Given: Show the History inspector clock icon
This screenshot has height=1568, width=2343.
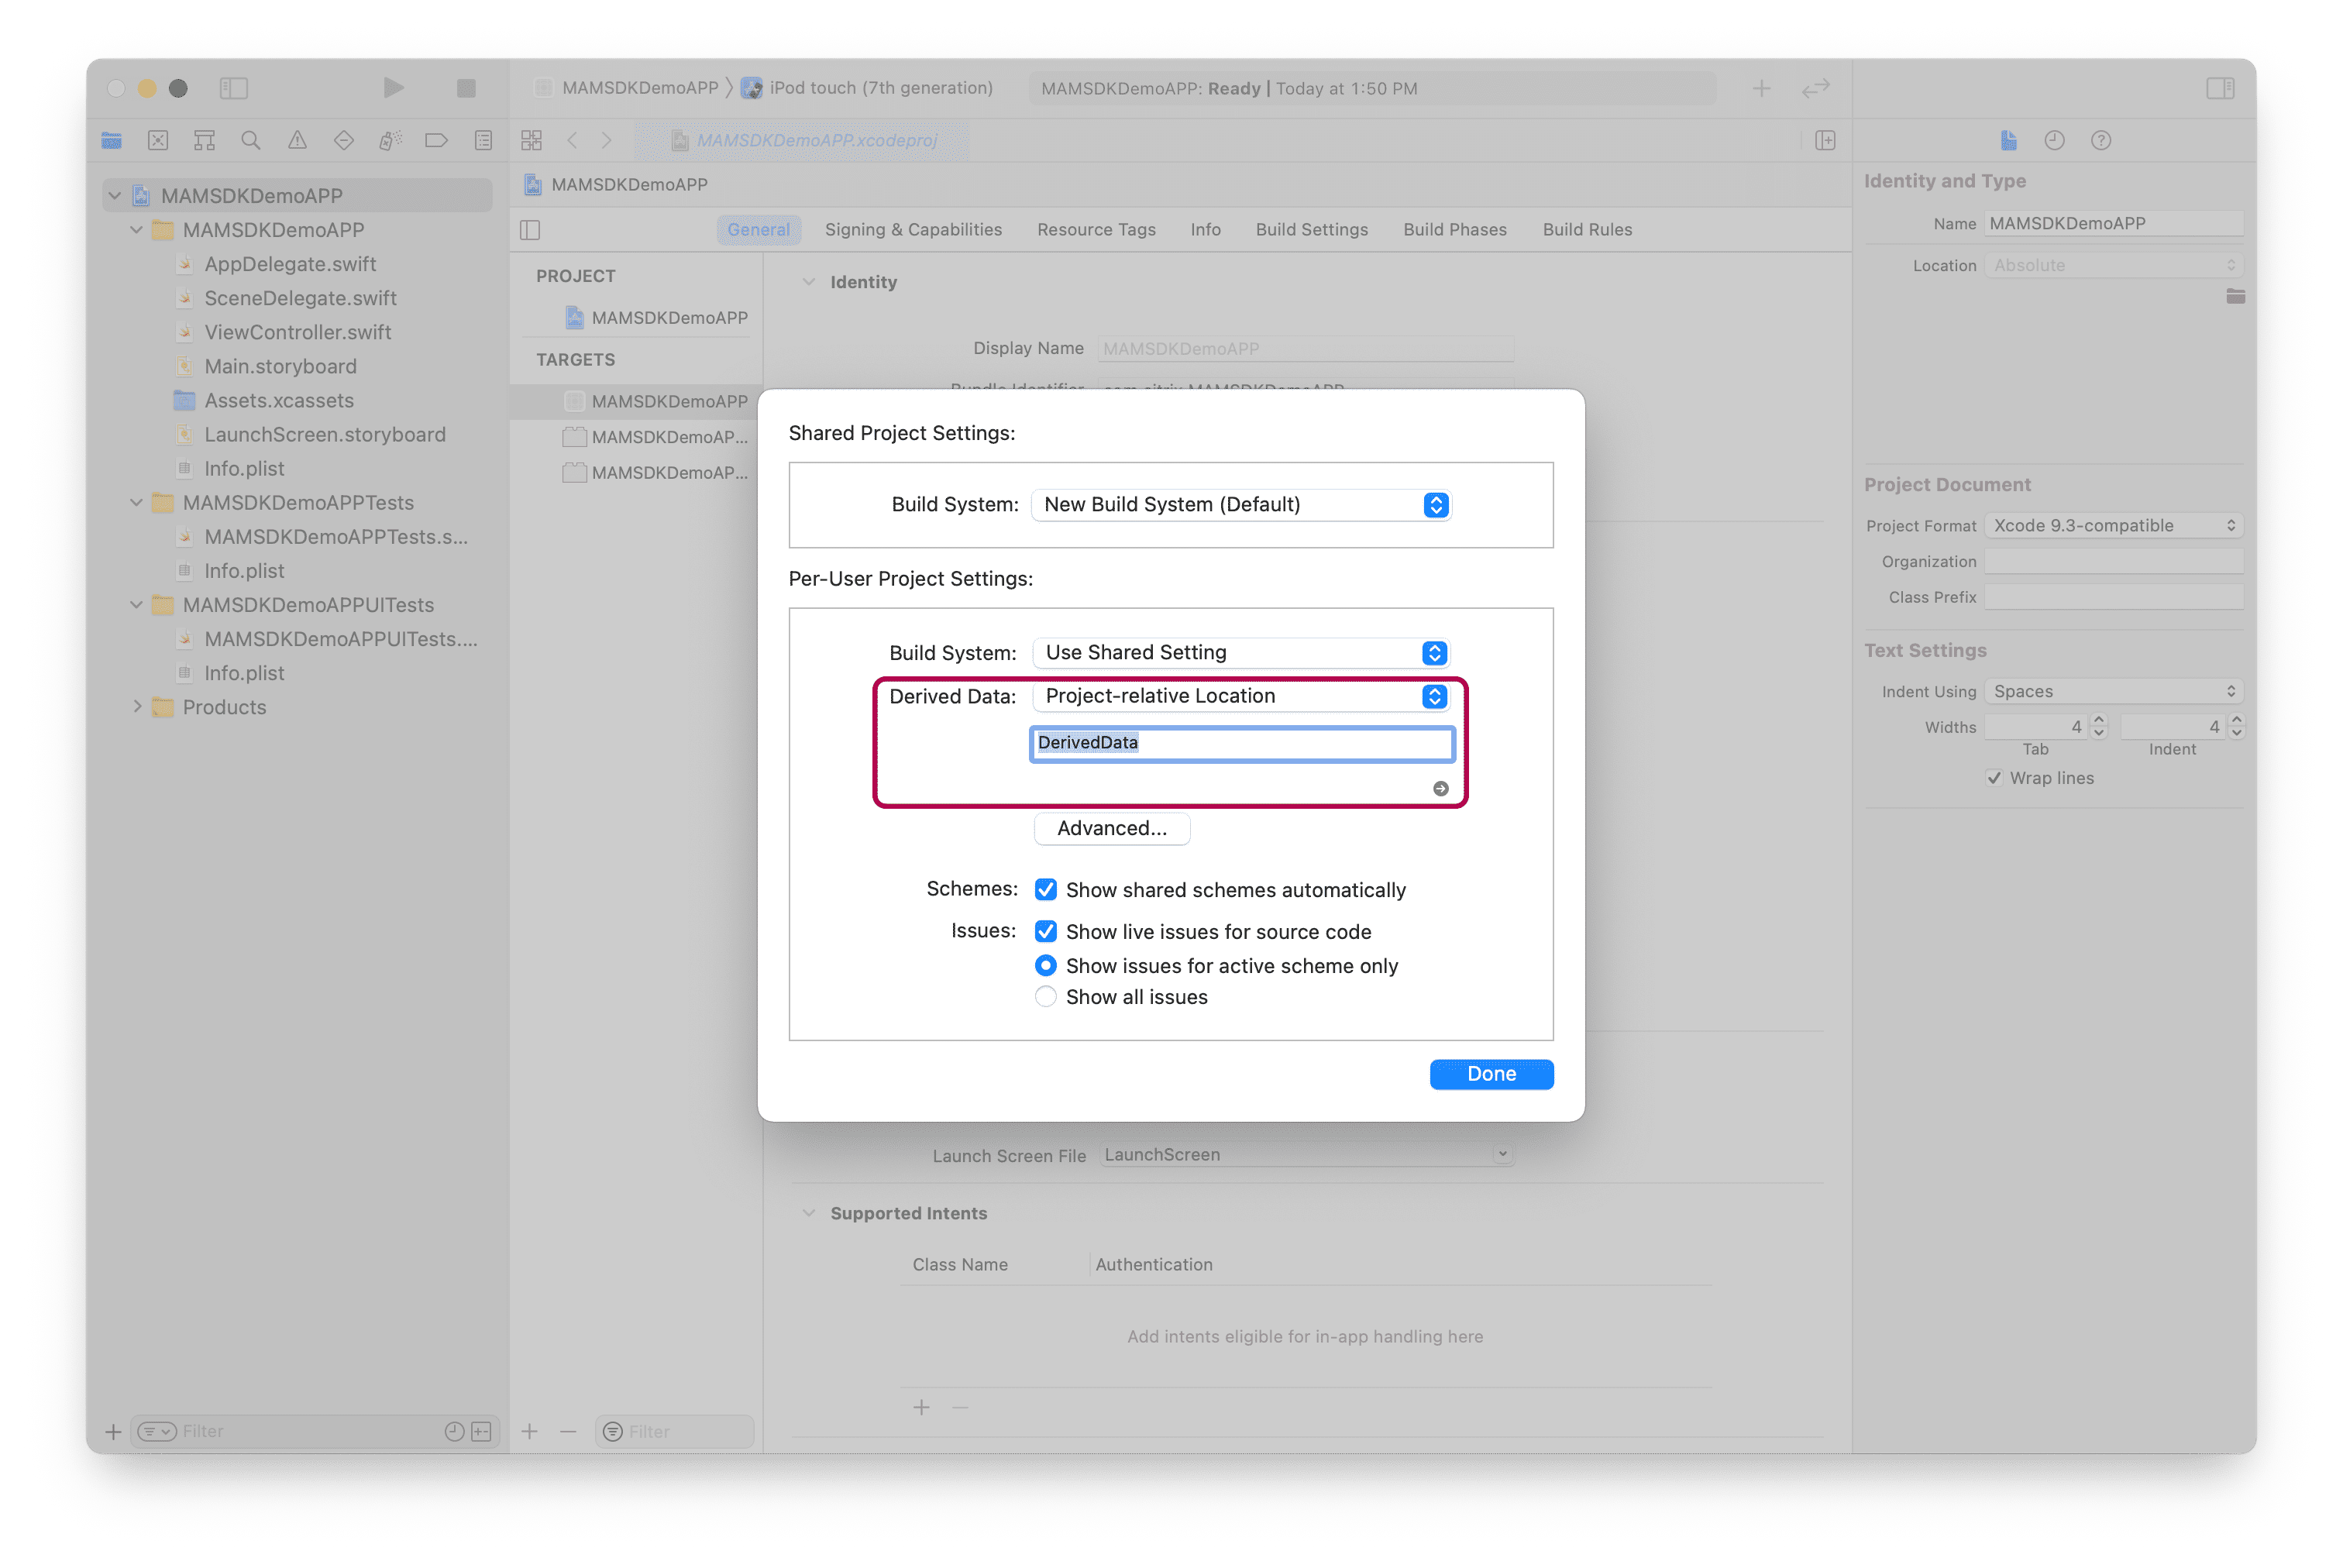Looking at the screenshot, I should (x=2054, y=140).
